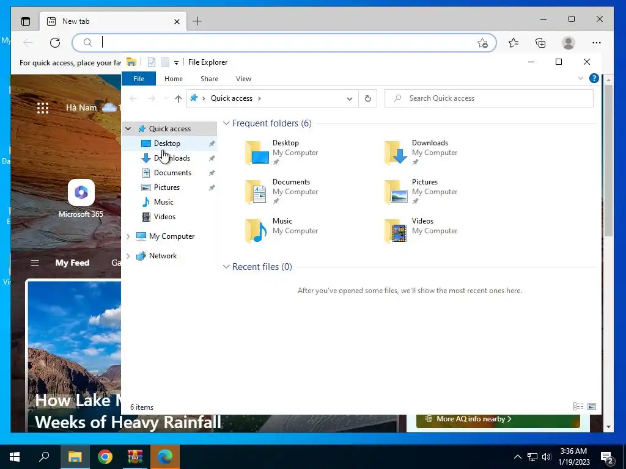Open the View ribbon tab
This screenshot has width=626, height=469.
(x=243, y=79)
